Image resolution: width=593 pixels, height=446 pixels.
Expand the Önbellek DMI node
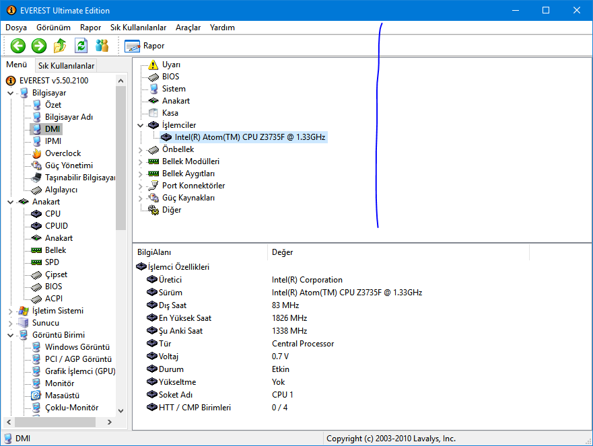click(x=140, y=149)
